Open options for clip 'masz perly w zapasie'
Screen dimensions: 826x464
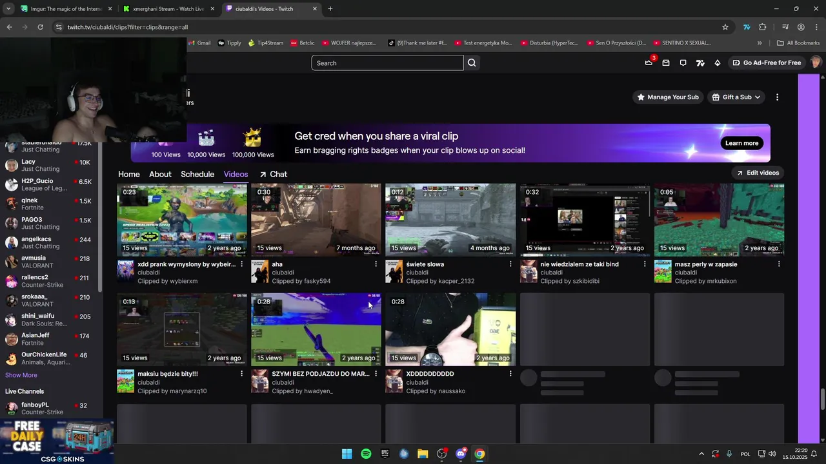[779, 264]
